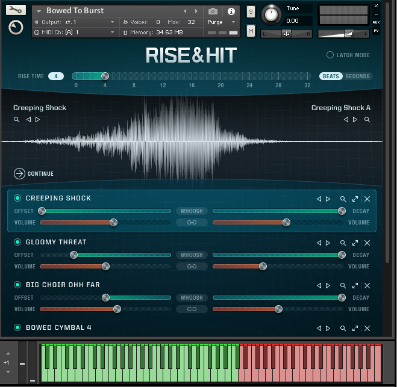Click previous arrow under Creeping Shock label
Viewport: 397px width, 387px height.
click(x=28, y=119)
